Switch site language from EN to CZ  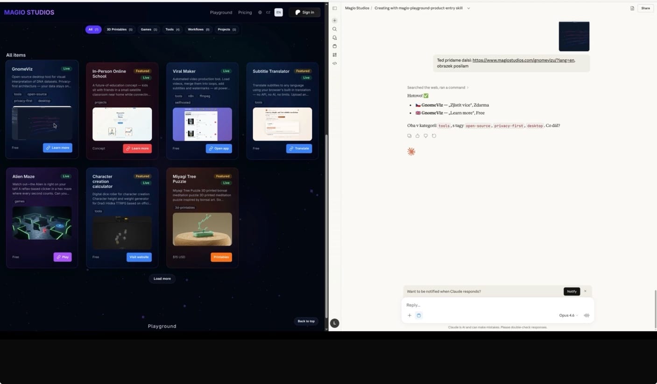pyautogui.click(x=268, y=12)
